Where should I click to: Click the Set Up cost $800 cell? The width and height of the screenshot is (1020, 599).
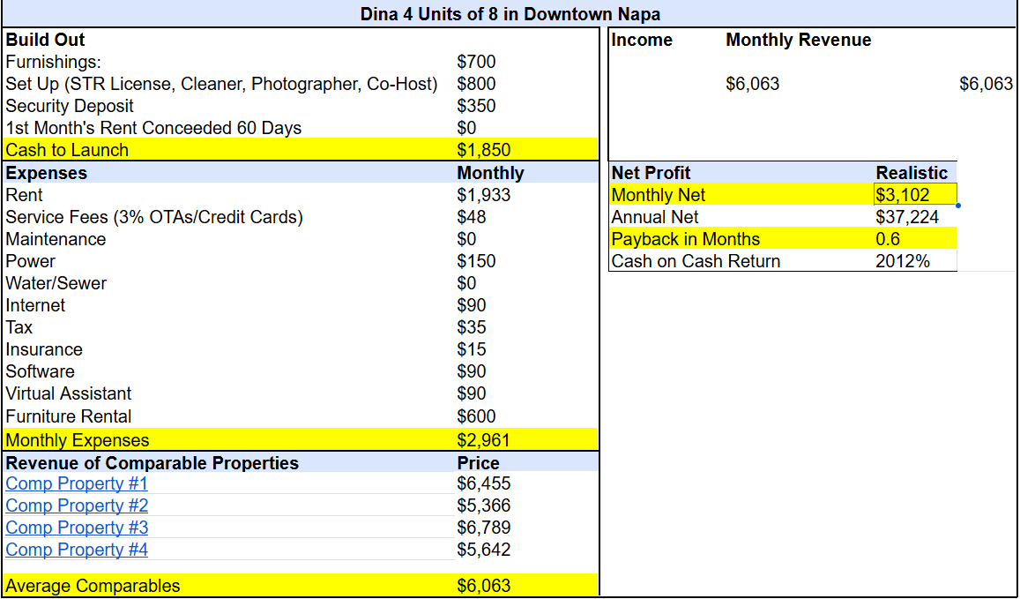point(476,84)
